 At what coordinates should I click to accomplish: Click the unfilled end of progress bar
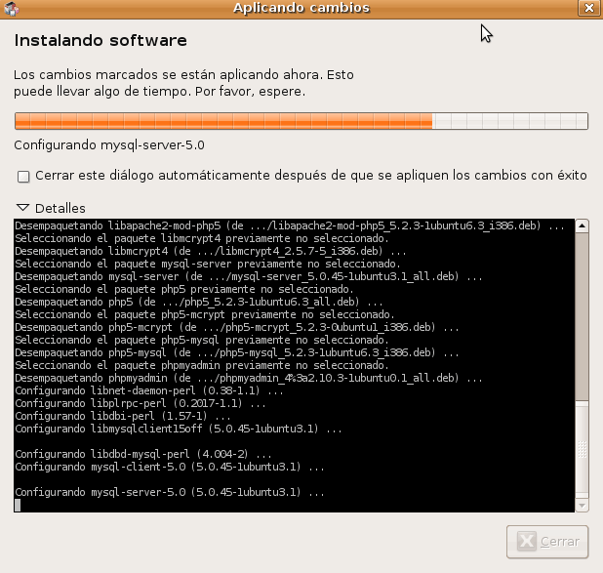pos(509,122)
